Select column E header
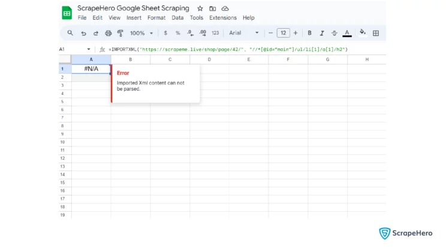446x247 pixels. pos(249,60)
